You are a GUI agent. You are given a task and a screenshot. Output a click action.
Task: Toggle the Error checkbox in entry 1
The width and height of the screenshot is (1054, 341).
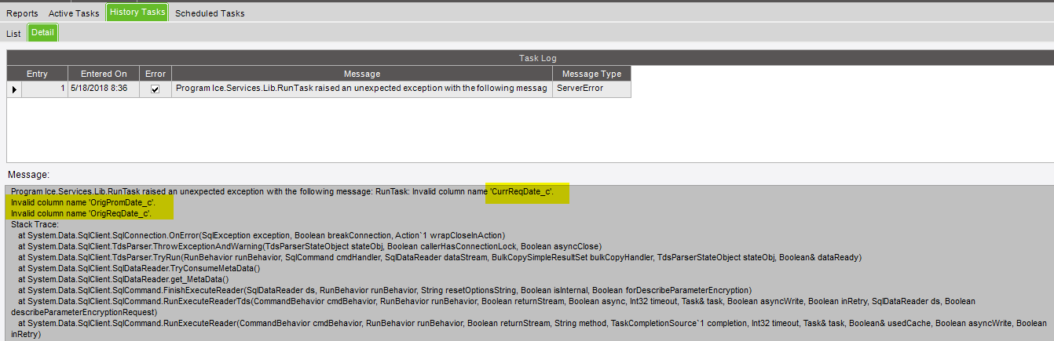[155, 89]
